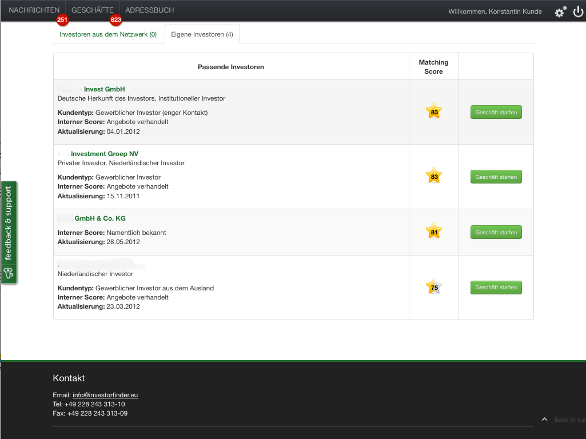Viewport: 586px width, 439px height.
Task: Open the Investment Groep NV investor link
Action: pos(104,154)
